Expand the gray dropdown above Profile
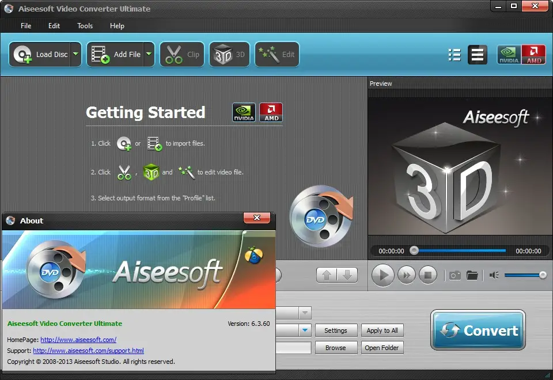The width and height of the screenshot is (553, 380). (305, 313)
